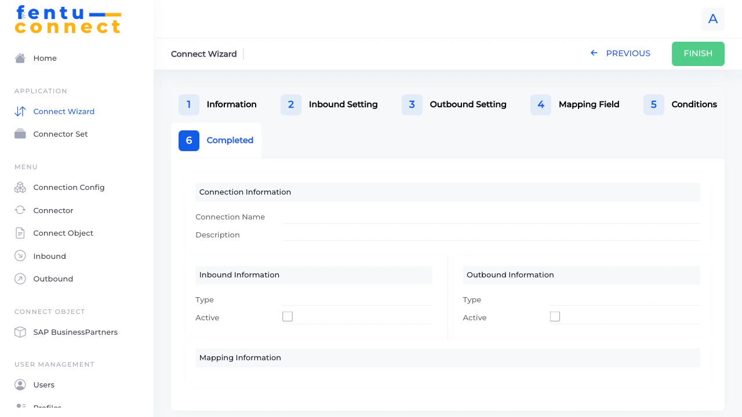Click the Connection Name field
742x417 pixels.
pyautogui.click(x=492, y=217)
